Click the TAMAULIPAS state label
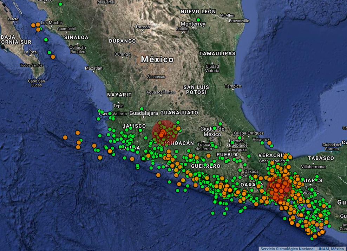Screen dimensions: 347x251 [x=217, y=53]
